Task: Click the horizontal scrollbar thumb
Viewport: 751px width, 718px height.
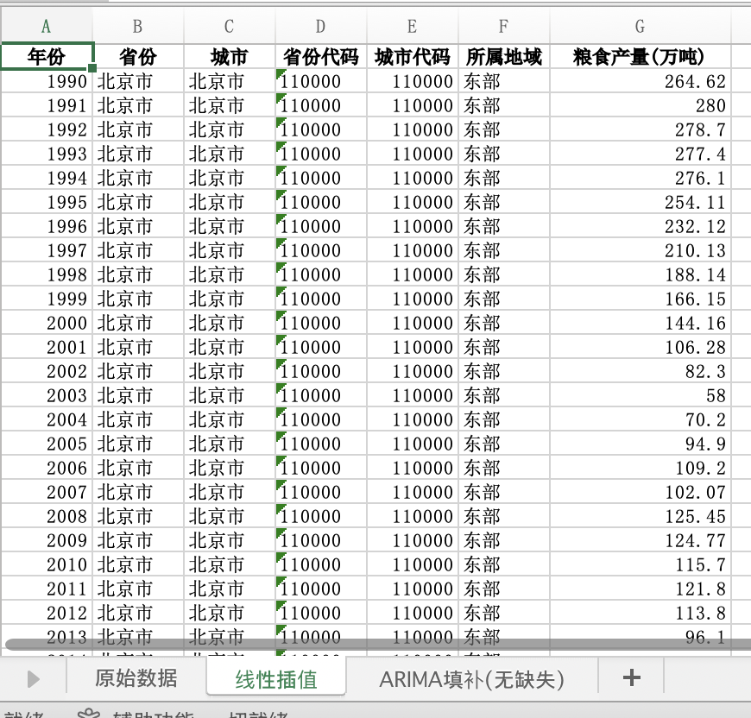Action: tap(378, 645)
